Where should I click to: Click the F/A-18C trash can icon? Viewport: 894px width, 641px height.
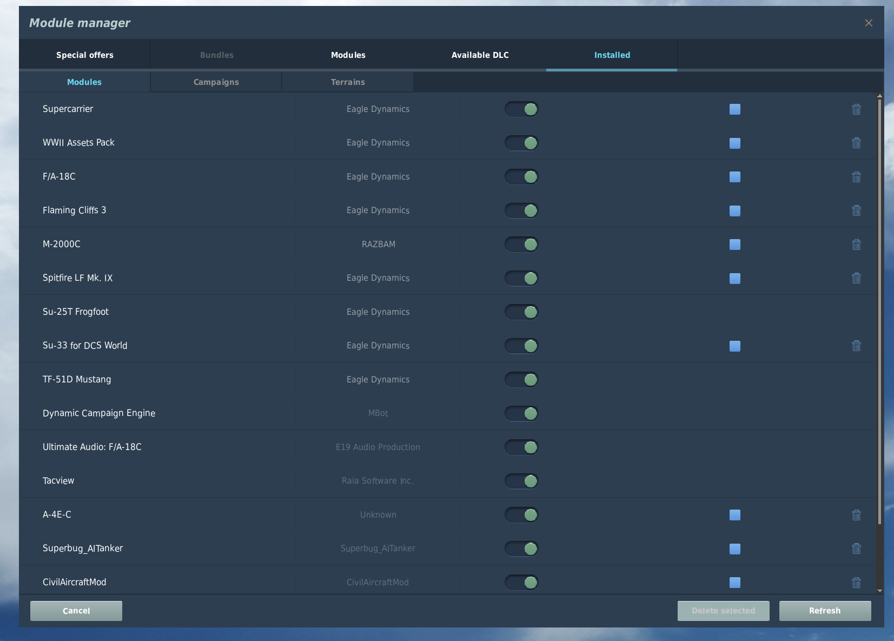pyautogui.click(x=856, y=177)
